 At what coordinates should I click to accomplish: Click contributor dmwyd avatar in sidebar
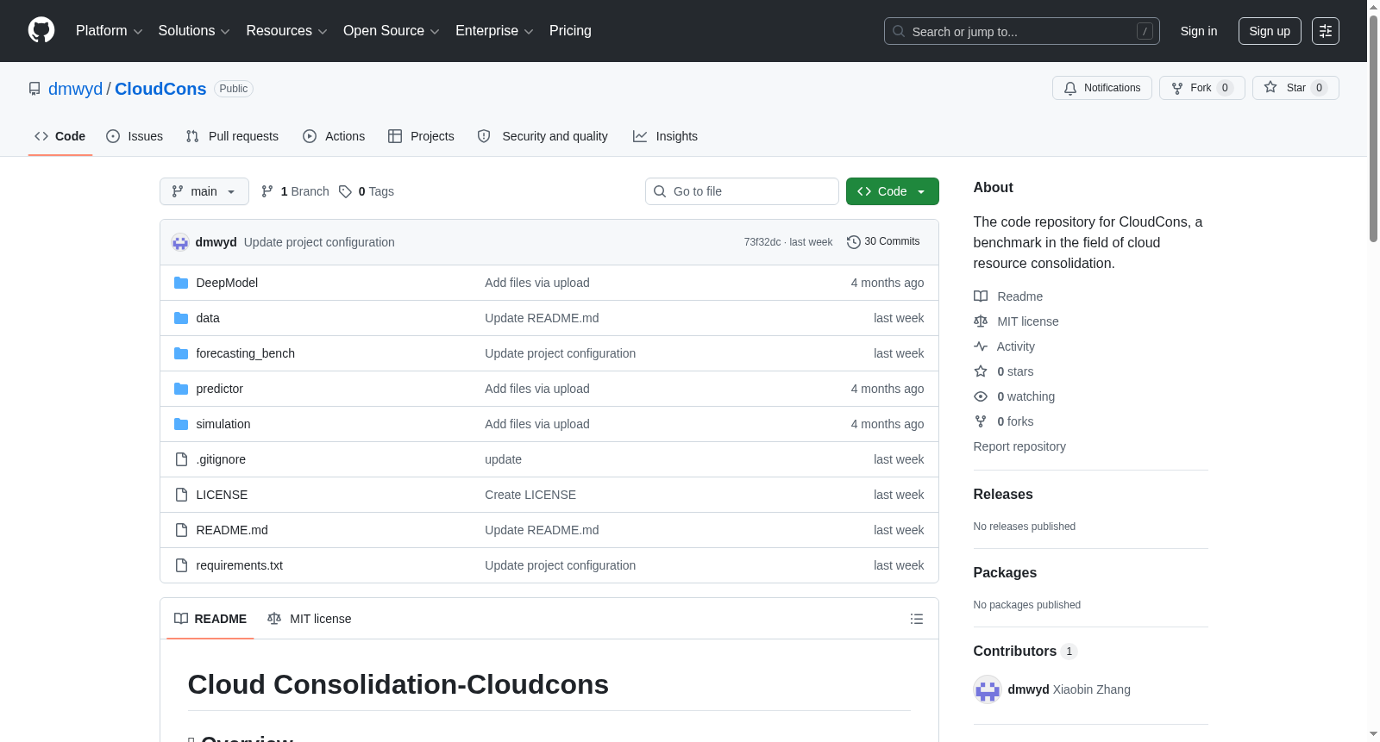(988, 689)
